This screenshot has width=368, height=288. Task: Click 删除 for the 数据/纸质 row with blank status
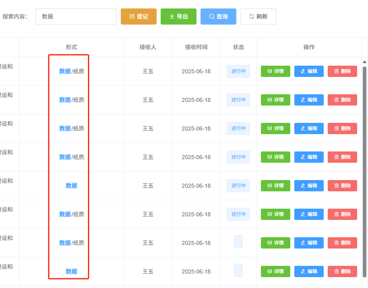[342, 243]
